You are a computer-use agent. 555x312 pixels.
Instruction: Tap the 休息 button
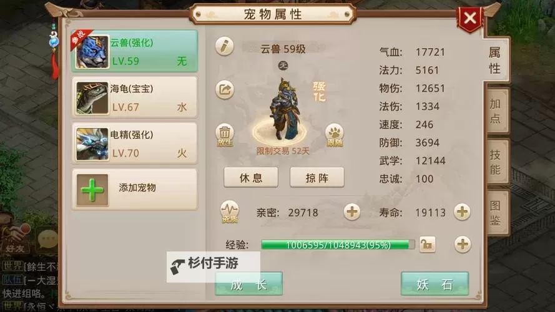[251, 177]
